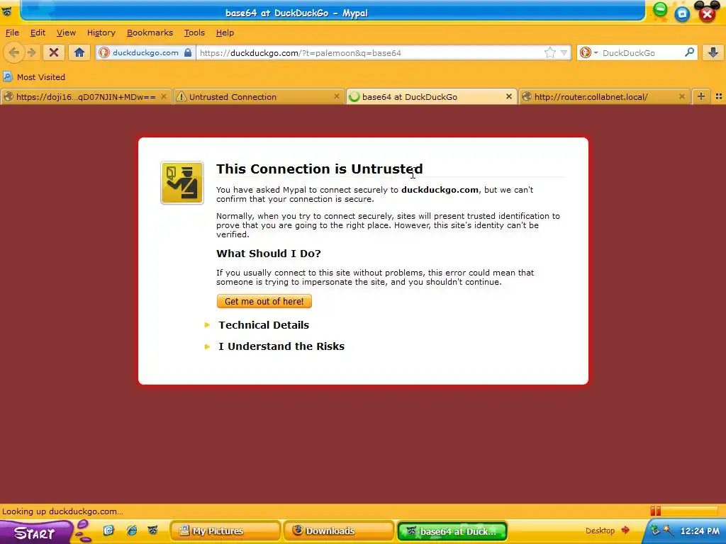The width and height of the screenshot is (726, 544).
Task: Bookmark this page with the star
Action: [549, 52]
